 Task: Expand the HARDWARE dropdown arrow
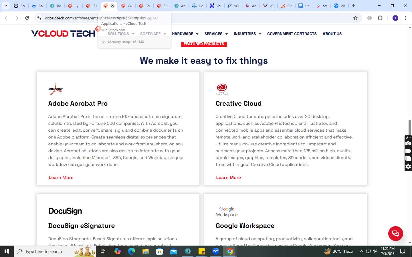pyautogui.click(x=197, y=34)
